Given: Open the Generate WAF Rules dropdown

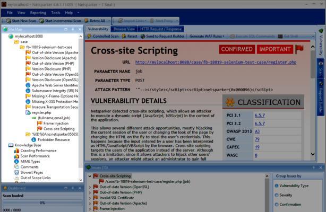Looking at the screenshot, I should pos(207,36).
